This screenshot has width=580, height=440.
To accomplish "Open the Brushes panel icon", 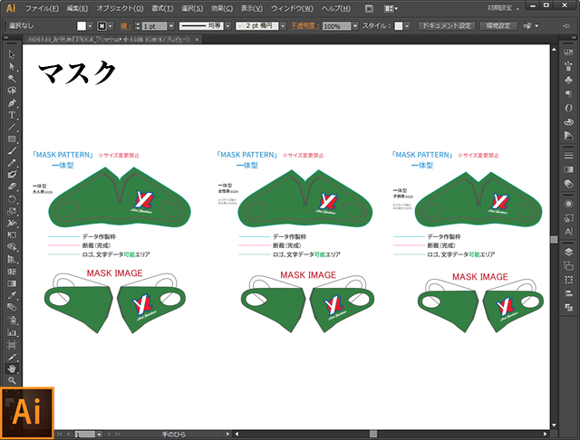I will (x=568, y=66).
